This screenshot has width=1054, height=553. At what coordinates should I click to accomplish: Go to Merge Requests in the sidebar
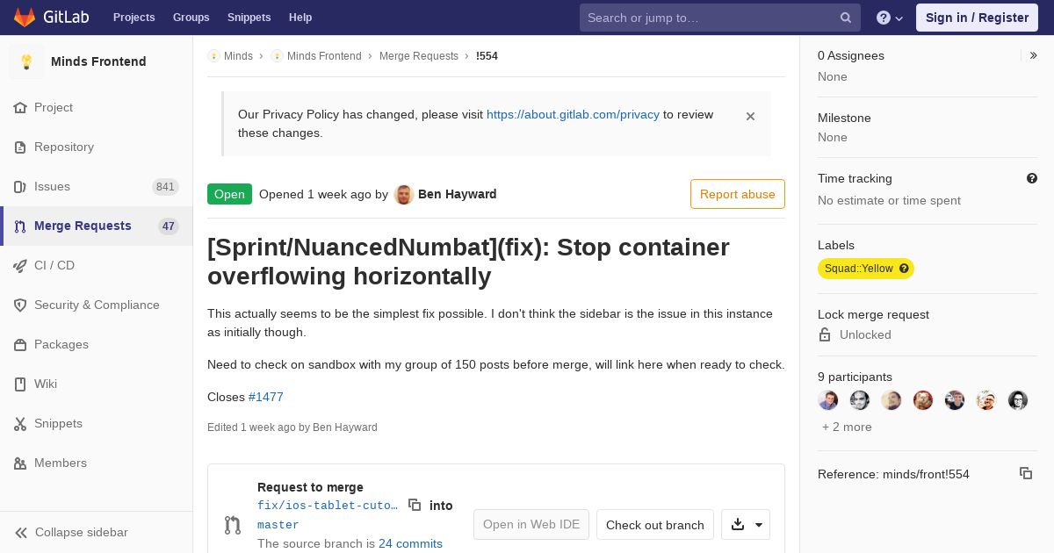tap(83, 226)
